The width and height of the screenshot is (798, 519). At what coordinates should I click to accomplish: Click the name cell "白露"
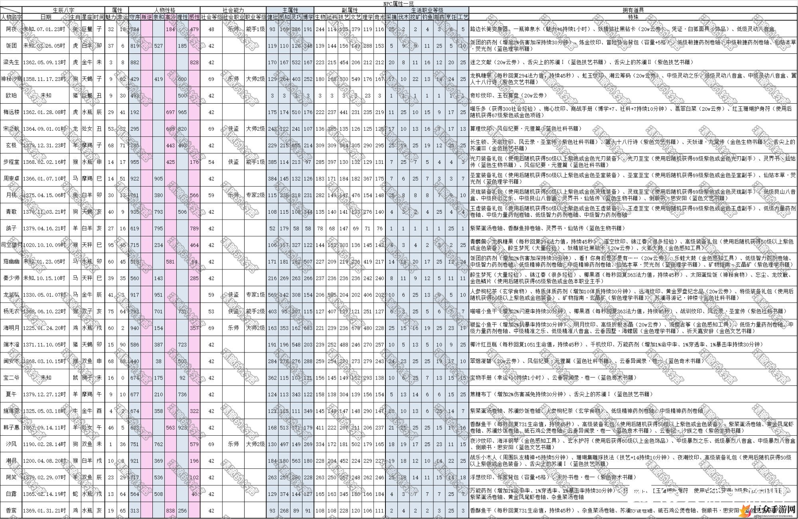pos(11,494)
